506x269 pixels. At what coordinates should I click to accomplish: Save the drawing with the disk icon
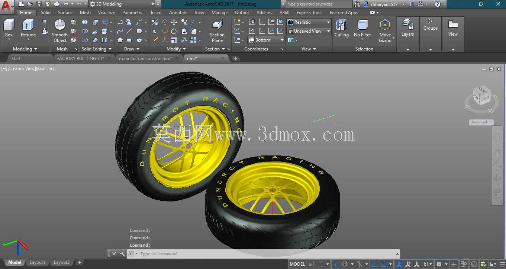coord(39,4)
